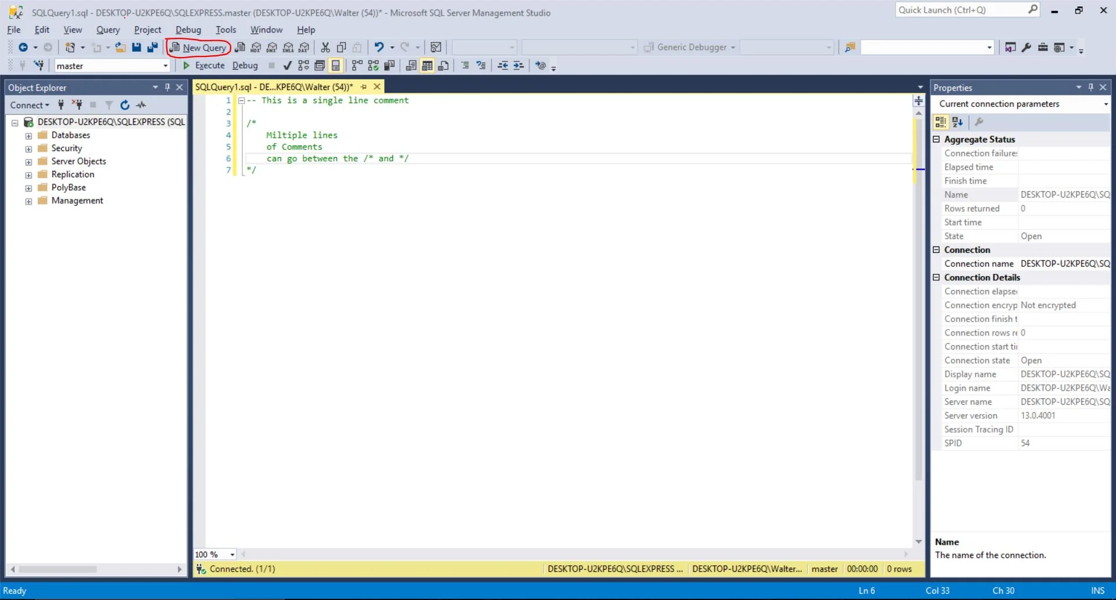This screenshot has width=1116, height=600.
Task: Click the Object Explorer horizontal scrollbar thumb
Action: point(58,569)
